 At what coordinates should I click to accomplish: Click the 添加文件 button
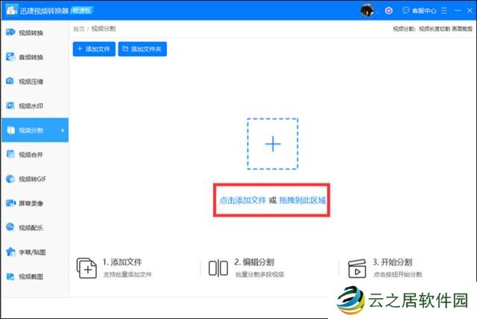pyautogui.click(x=94, y=48)
